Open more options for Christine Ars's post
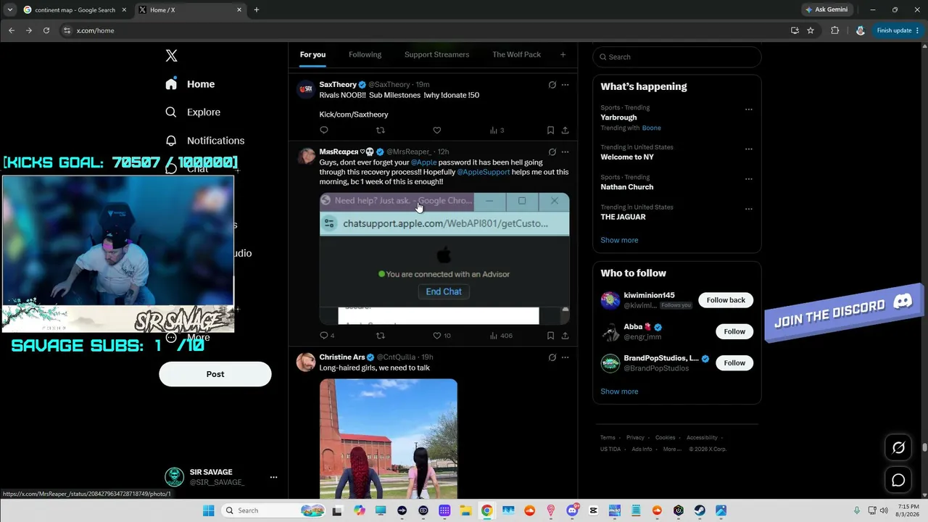Image resolution: width=928 pixels, height=522 pixels. [565, 357]
